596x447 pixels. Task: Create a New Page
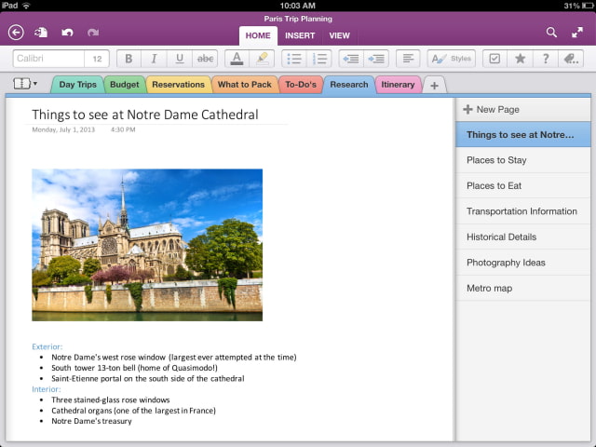[491, 110]
